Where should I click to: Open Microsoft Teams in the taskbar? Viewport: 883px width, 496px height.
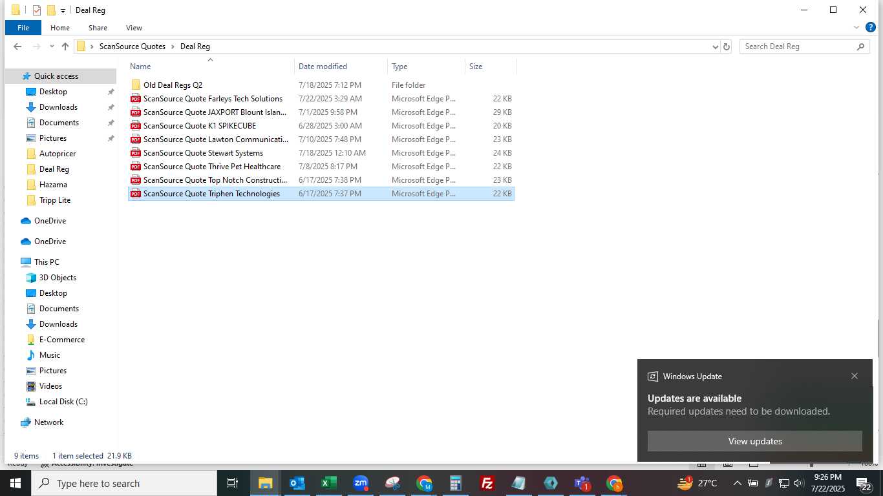[x=582, y=483]
